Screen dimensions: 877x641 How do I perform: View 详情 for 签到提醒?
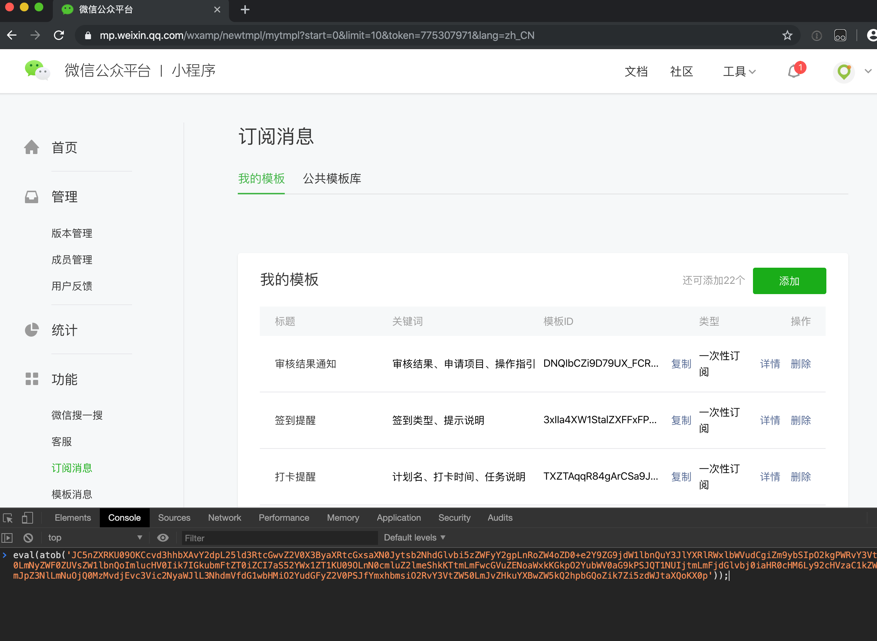(770, 420)
